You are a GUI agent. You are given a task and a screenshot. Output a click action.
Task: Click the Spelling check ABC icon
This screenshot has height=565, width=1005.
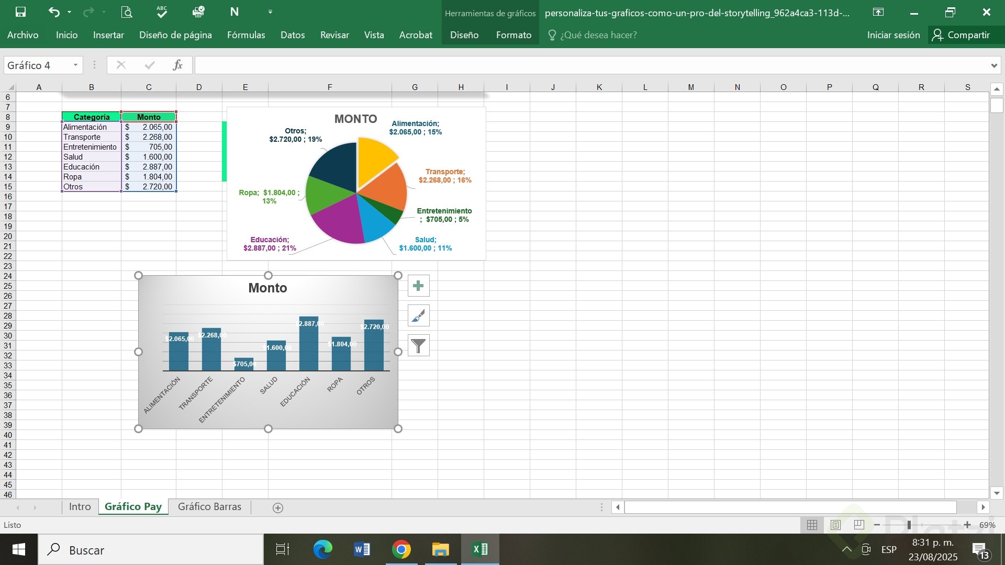(162, 12)
